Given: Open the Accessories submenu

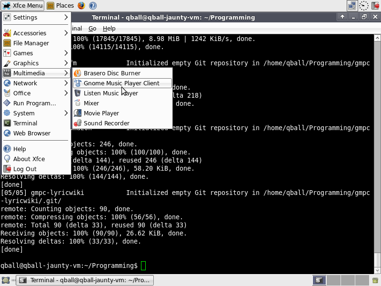Looking at the screenshot, I should click(36, 33).
